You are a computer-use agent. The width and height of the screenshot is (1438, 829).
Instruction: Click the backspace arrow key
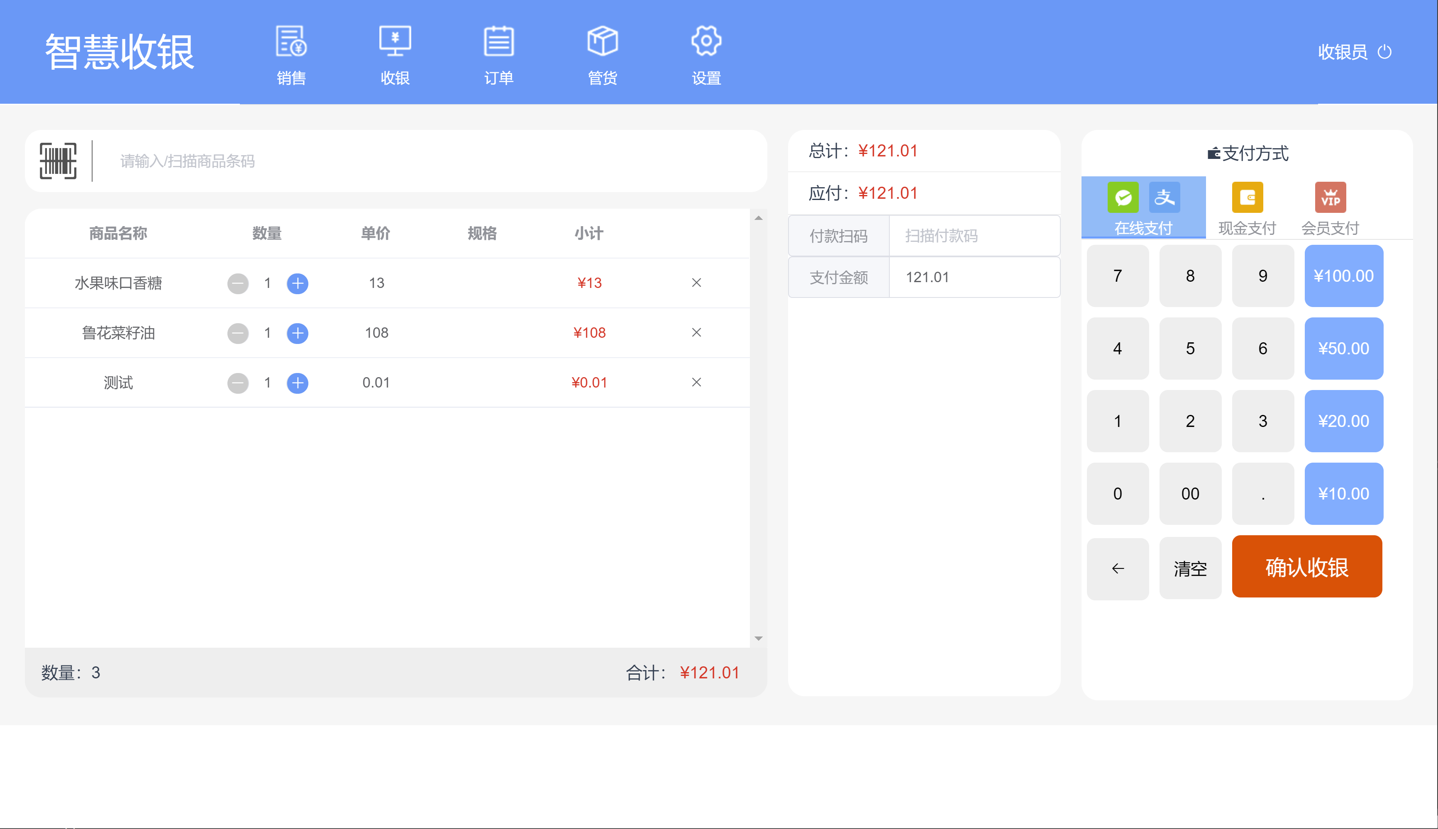click(x=1117, y=568)
